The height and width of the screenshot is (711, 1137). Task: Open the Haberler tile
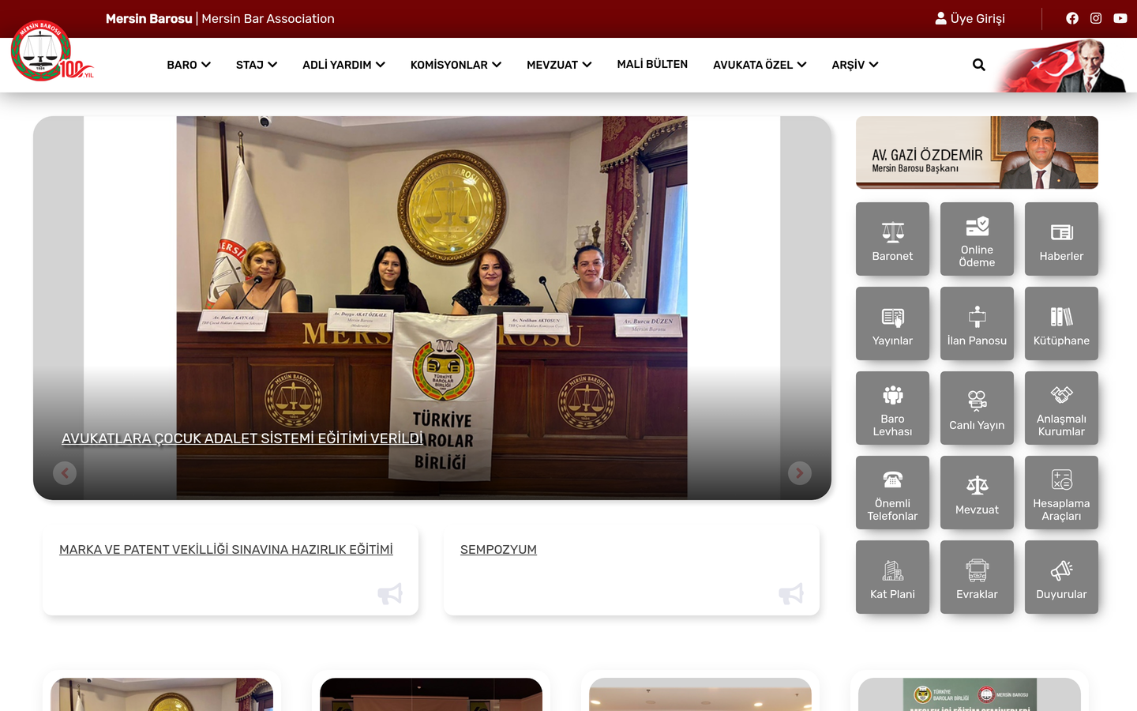1061,239
